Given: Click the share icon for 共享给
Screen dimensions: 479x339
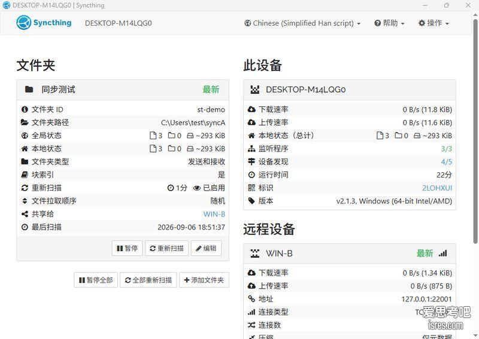Looking at the screenshot, I should click(25, 214).
